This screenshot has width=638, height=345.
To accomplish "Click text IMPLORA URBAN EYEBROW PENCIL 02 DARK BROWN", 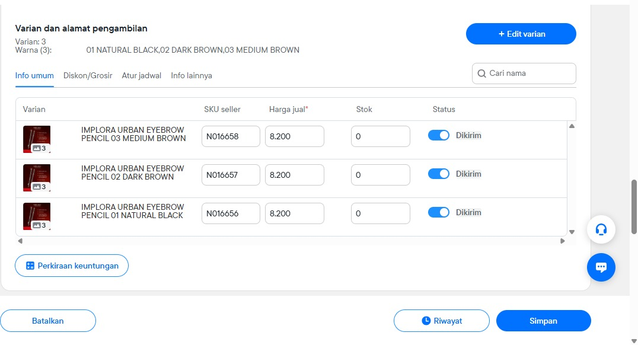I will pyautogui.click(x=133, y=172).
